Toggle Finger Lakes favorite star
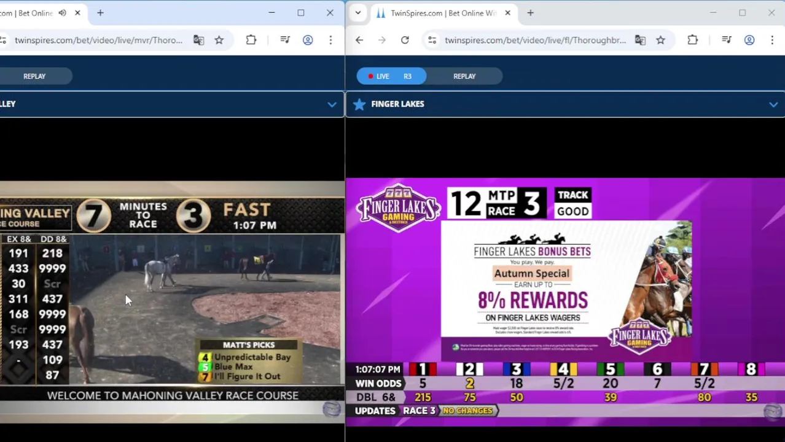This screenshot has height=442, width=785. pos(360,104)
